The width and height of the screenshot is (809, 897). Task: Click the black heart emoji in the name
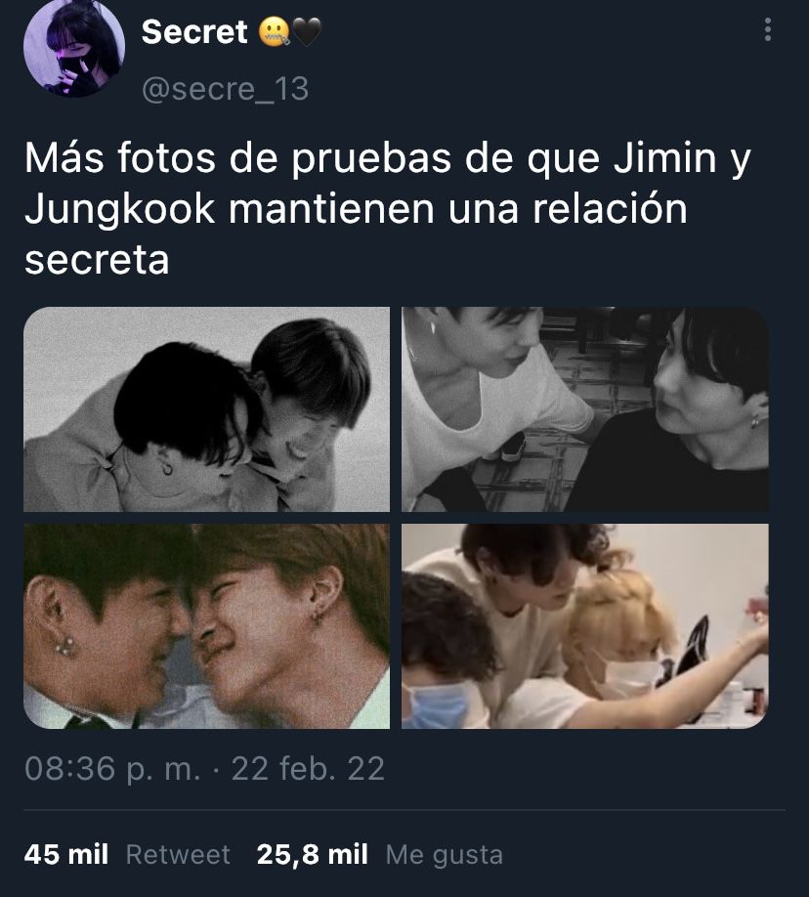(x=307, y=32)
